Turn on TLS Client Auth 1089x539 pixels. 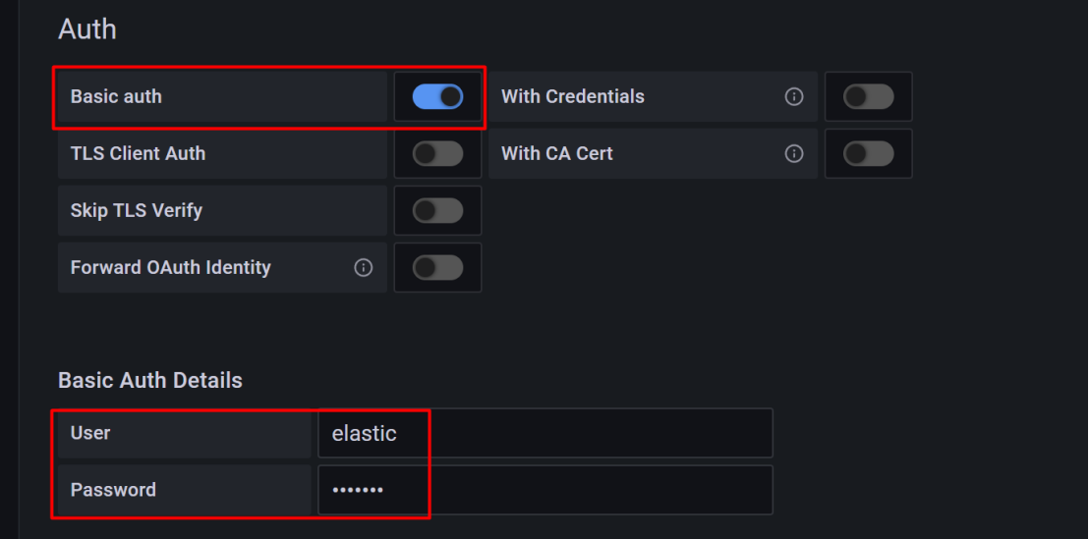pyautogui.click(x=437, y=153)
